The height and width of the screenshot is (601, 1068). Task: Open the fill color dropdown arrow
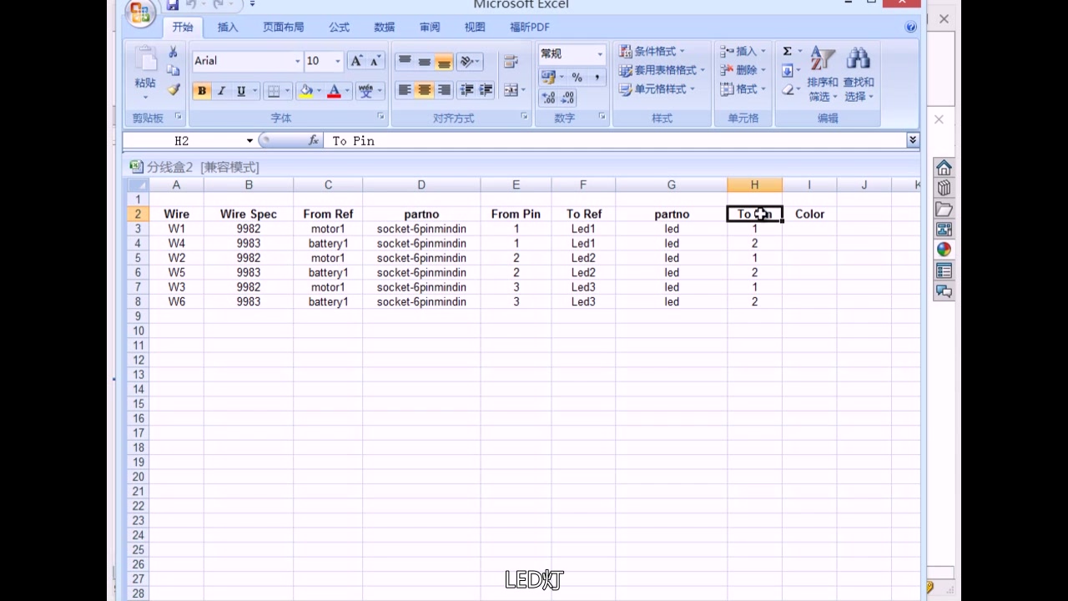coord(319,91)
